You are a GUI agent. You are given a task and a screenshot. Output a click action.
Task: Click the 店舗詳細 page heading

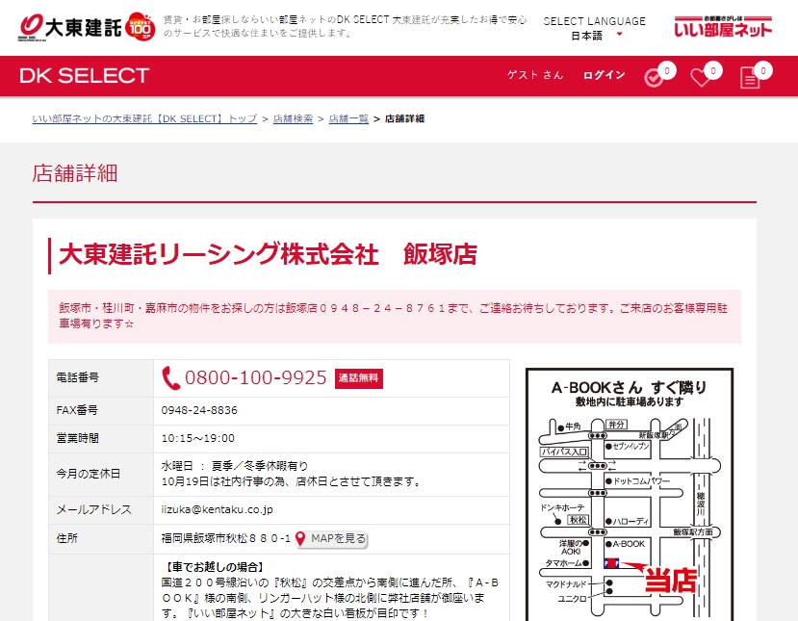[75, 173]
